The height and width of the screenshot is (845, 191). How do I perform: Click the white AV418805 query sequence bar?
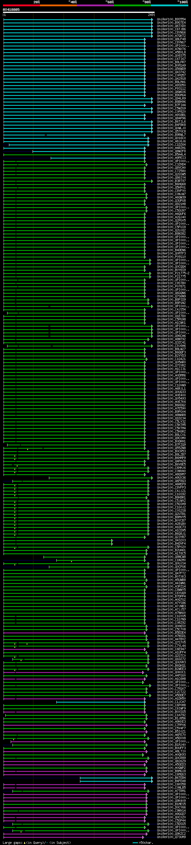click(x=79, y=12)
